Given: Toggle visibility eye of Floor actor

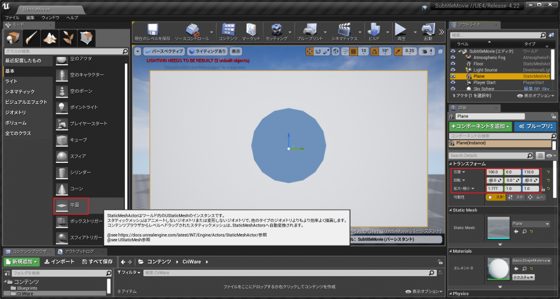Looking at the screenshot, I should pos(453,64).
